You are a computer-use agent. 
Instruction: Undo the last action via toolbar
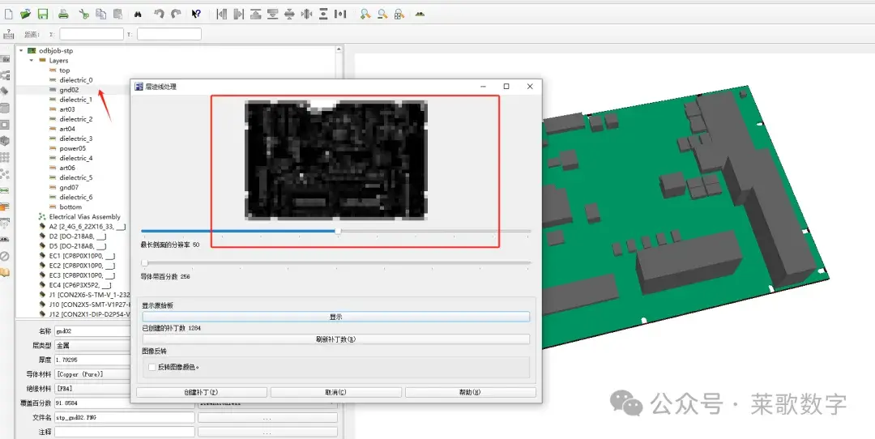pyautogui.click(x=159, y=14)
